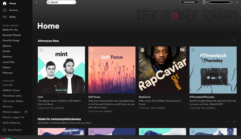The width and height of the screenshot is (241, 139).
Task: Click the magnifier icon in search box
Action: [x=48, y=2]
